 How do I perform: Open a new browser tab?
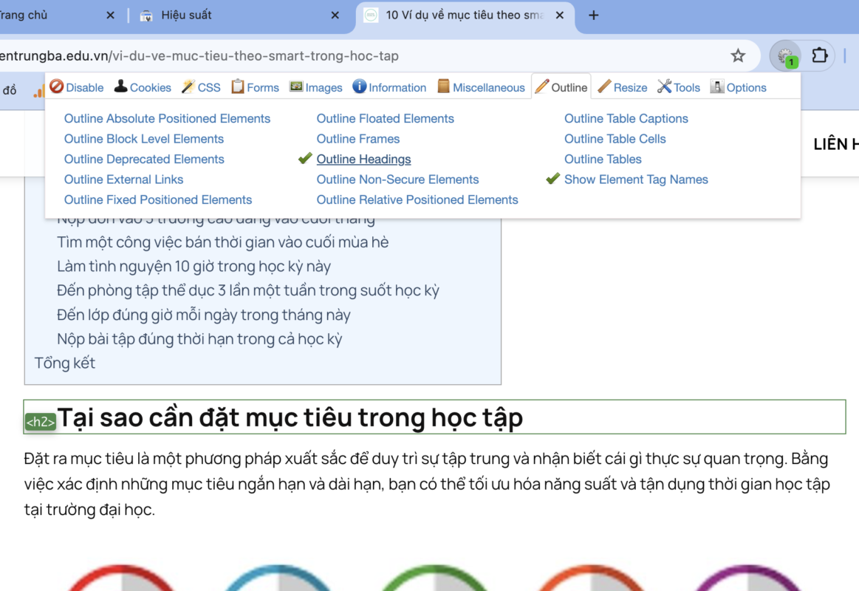[x=593, y=16]
